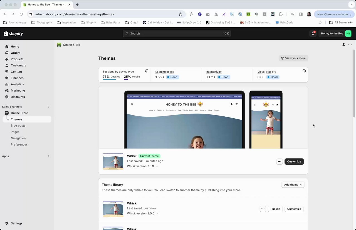The width and height of the screenshot is (356, 230).
Task: Open the Add theme dropdown
Action: 293,185
